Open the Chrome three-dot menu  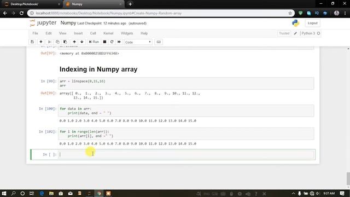[x=345, y=13]
